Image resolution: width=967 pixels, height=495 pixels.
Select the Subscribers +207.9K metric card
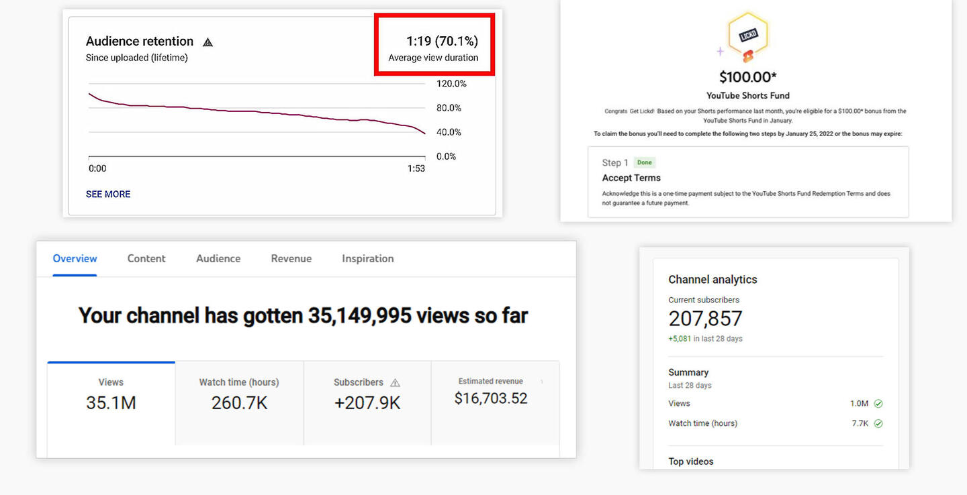pos(367,402)
